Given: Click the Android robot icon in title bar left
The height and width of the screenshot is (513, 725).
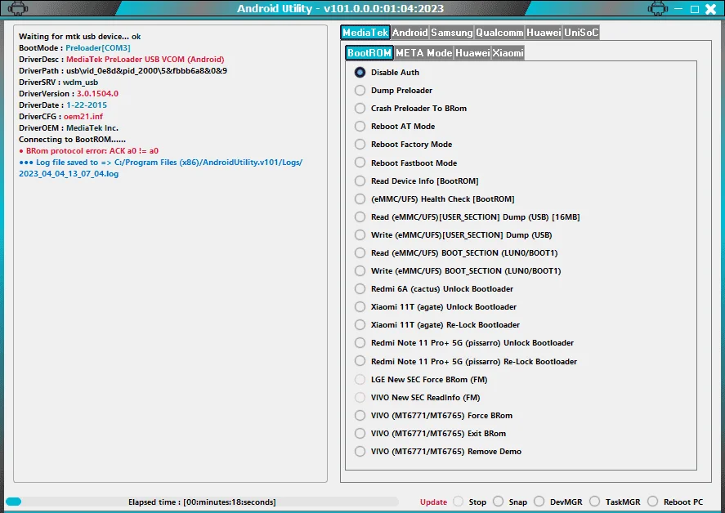Looking at the screenshot, I should (x=18, y=8).
